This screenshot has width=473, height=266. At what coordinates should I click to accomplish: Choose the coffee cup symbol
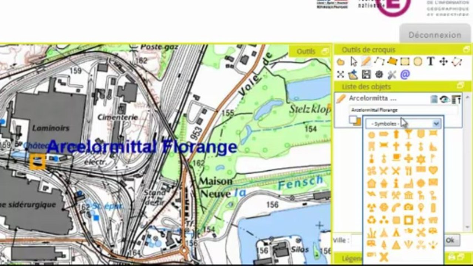coord(396,158)
